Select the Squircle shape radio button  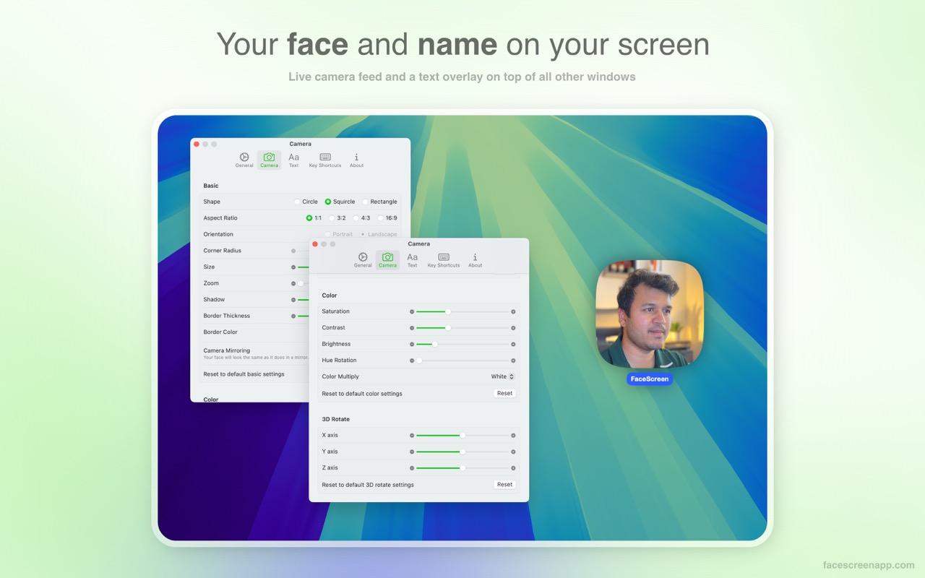[x=329, y=202]
